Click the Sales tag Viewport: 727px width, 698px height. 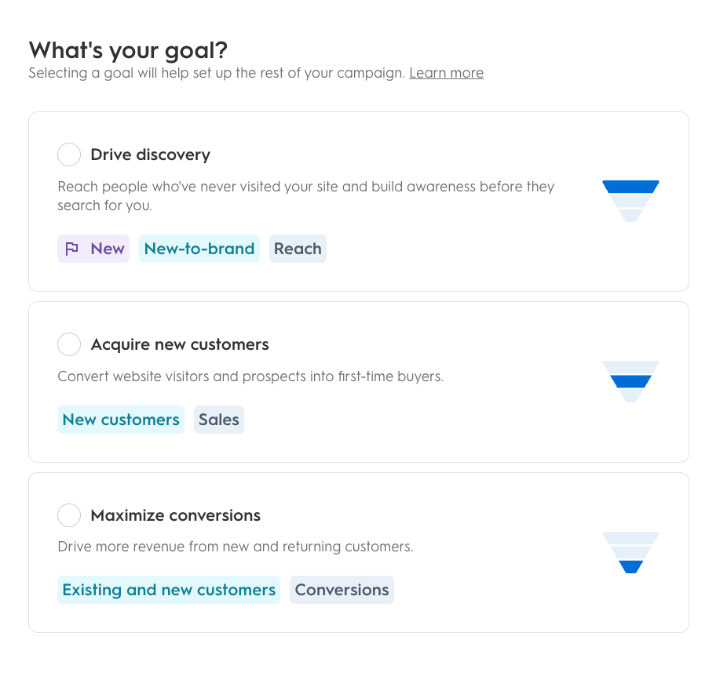tap(219, 420)
